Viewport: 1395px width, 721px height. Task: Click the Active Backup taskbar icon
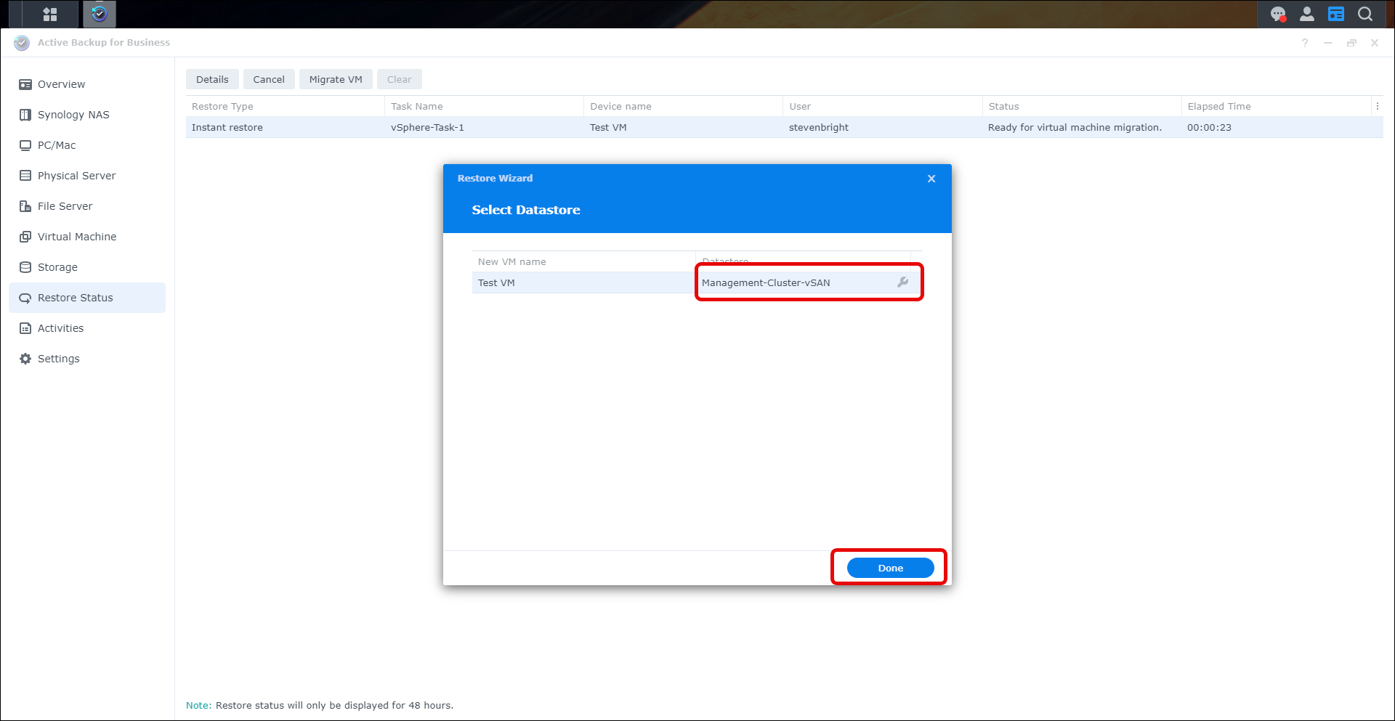pyautogui.click(x=100, y=14)
